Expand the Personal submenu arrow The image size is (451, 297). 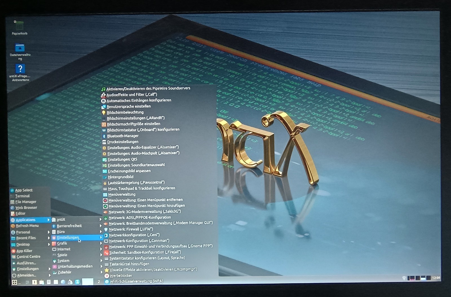pyautogui.click(x=49, y=232)
